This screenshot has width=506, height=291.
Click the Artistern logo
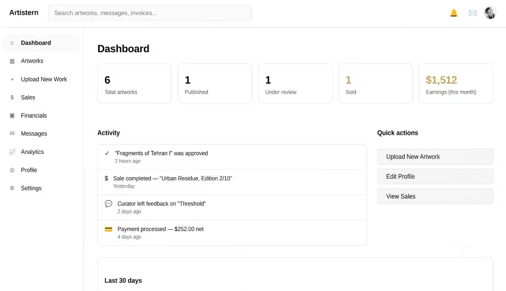click(x=24, y=13)
